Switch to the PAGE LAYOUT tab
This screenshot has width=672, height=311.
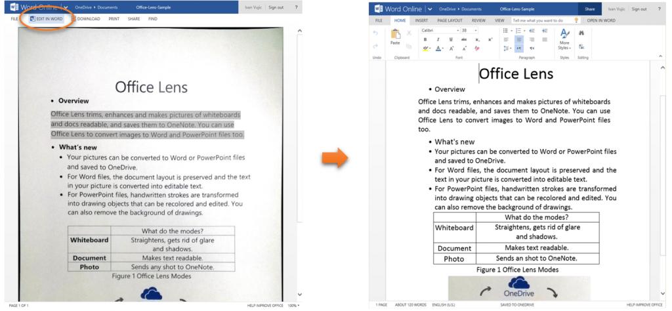coord(450,20)
